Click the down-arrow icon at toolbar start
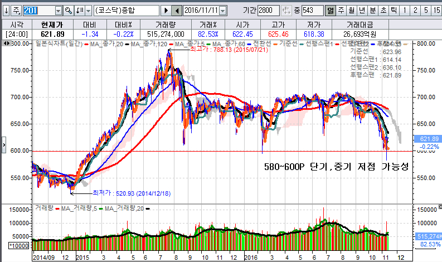This screenshot has width=442, height=262. tap(6, 11)
